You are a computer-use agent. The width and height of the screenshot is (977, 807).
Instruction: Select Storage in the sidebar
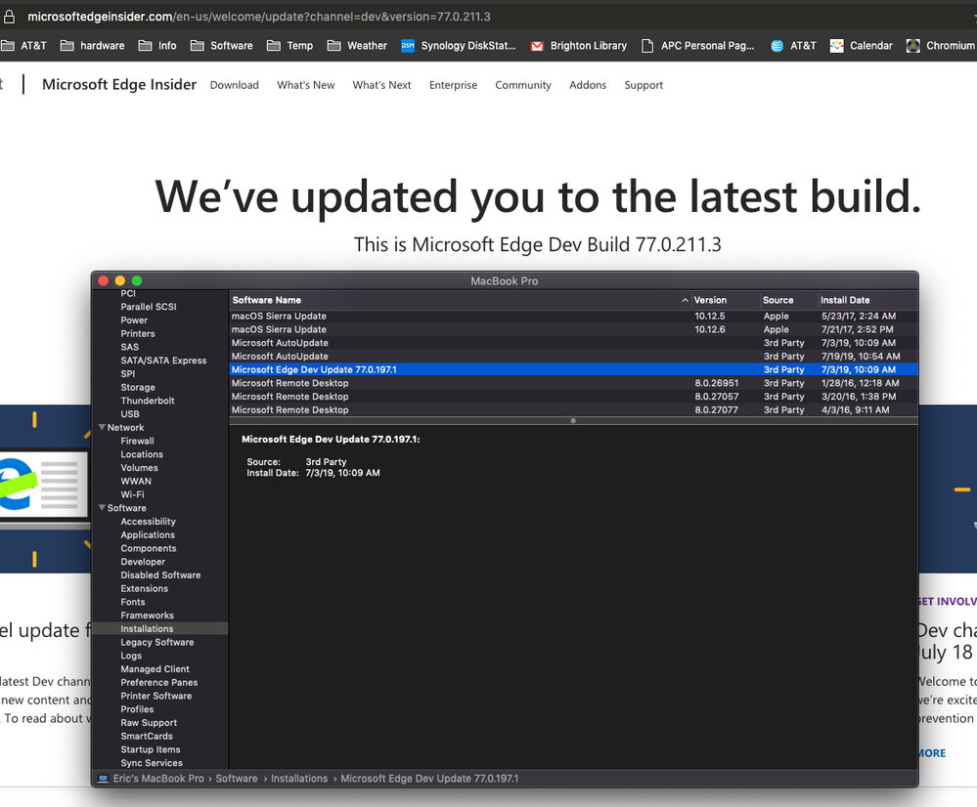coord(138,387)
